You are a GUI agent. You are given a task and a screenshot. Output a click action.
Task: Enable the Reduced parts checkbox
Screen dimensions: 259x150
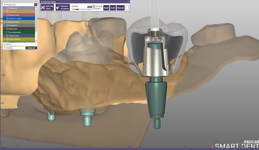pyautogui.click(x=7, y=22)
